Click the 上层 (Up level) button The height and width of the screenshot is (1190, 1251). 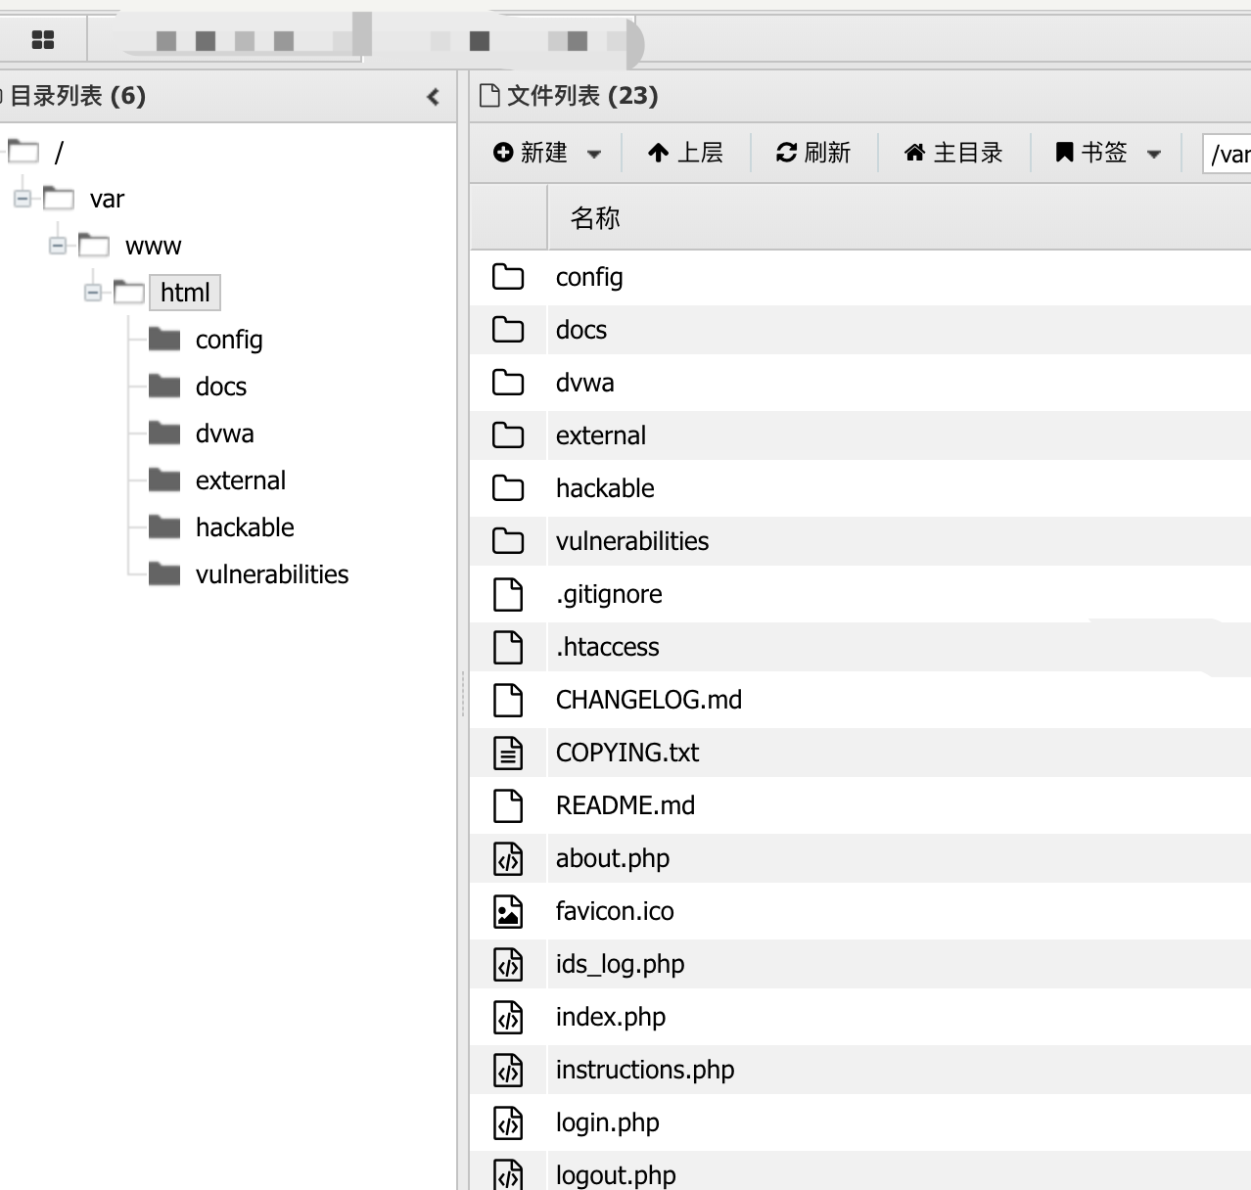[685, 153]
